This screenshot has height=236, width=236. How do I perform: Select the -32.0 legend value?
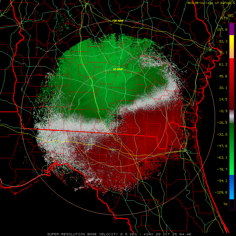[222, 135]
